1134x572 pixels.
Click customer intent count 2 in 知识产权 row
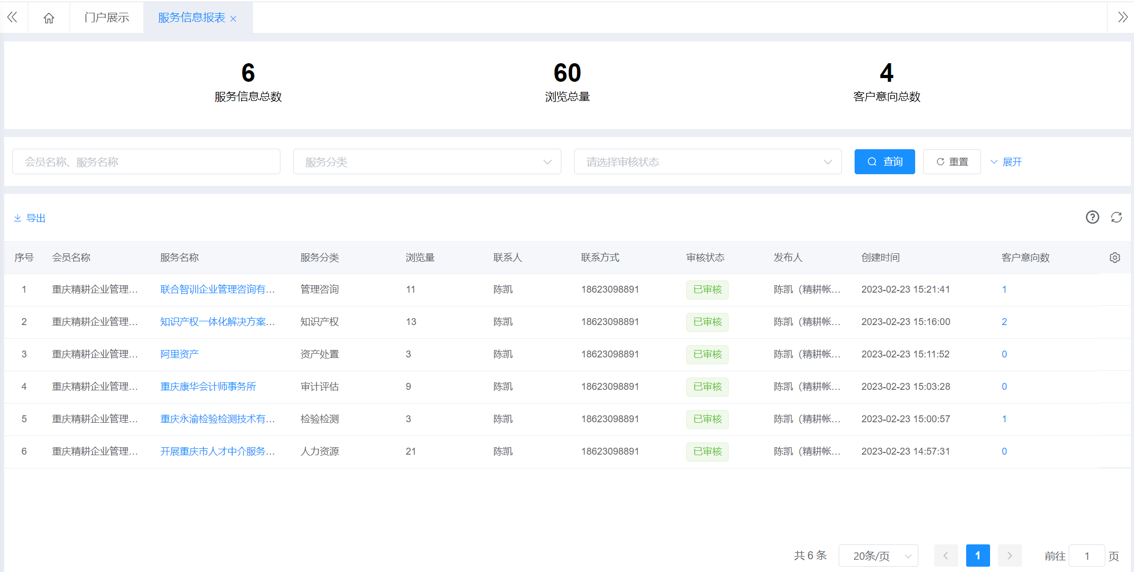click(x=1004, y=322)
